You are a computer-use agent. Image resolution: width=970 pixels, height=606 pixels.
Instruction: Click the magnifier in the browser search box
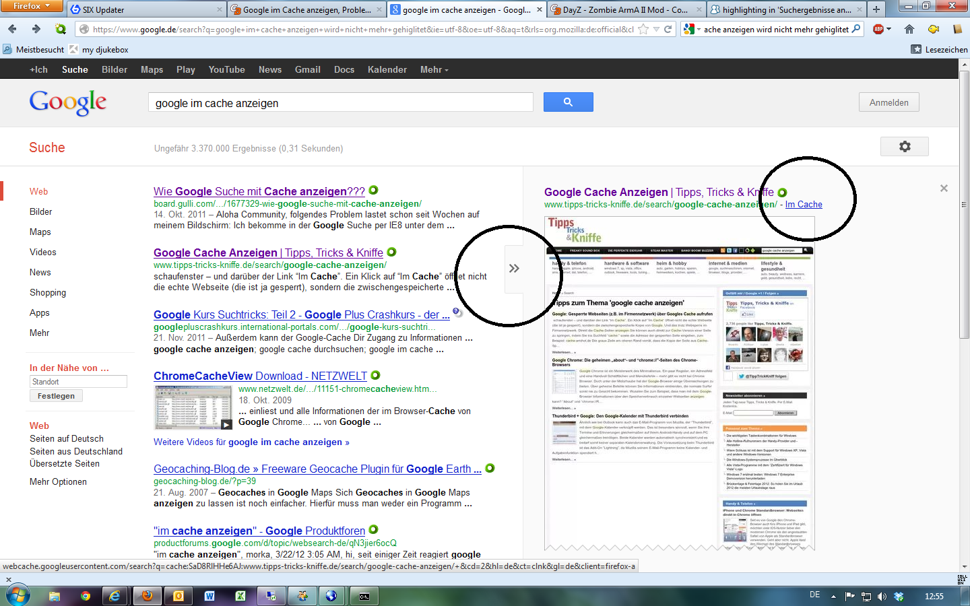coord(856,29)
